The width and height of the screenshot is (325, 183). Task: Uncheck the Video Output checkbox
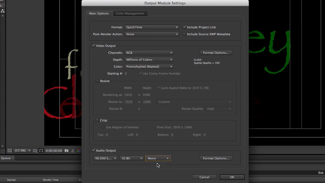pos(93,46)
